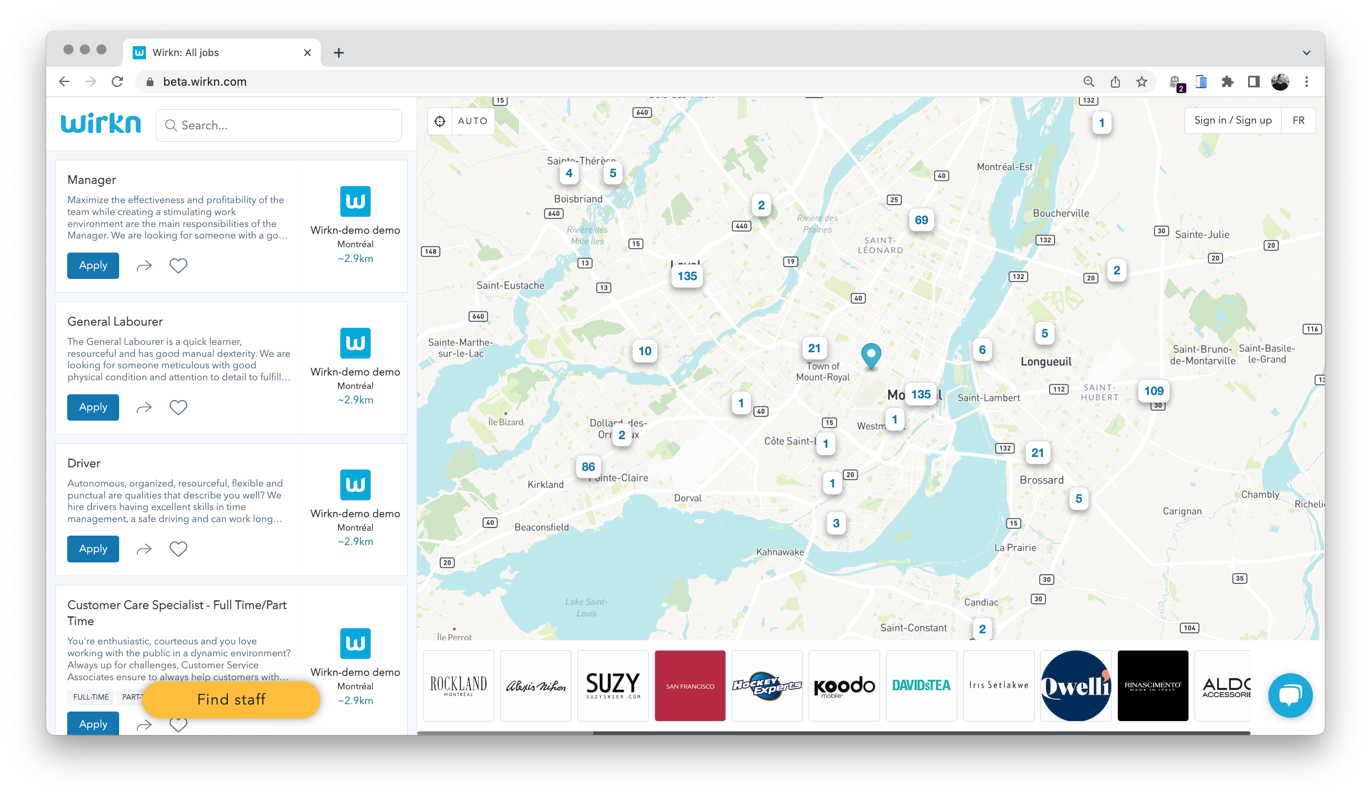Favorite the Manager job with the heart

pos(178,265)
